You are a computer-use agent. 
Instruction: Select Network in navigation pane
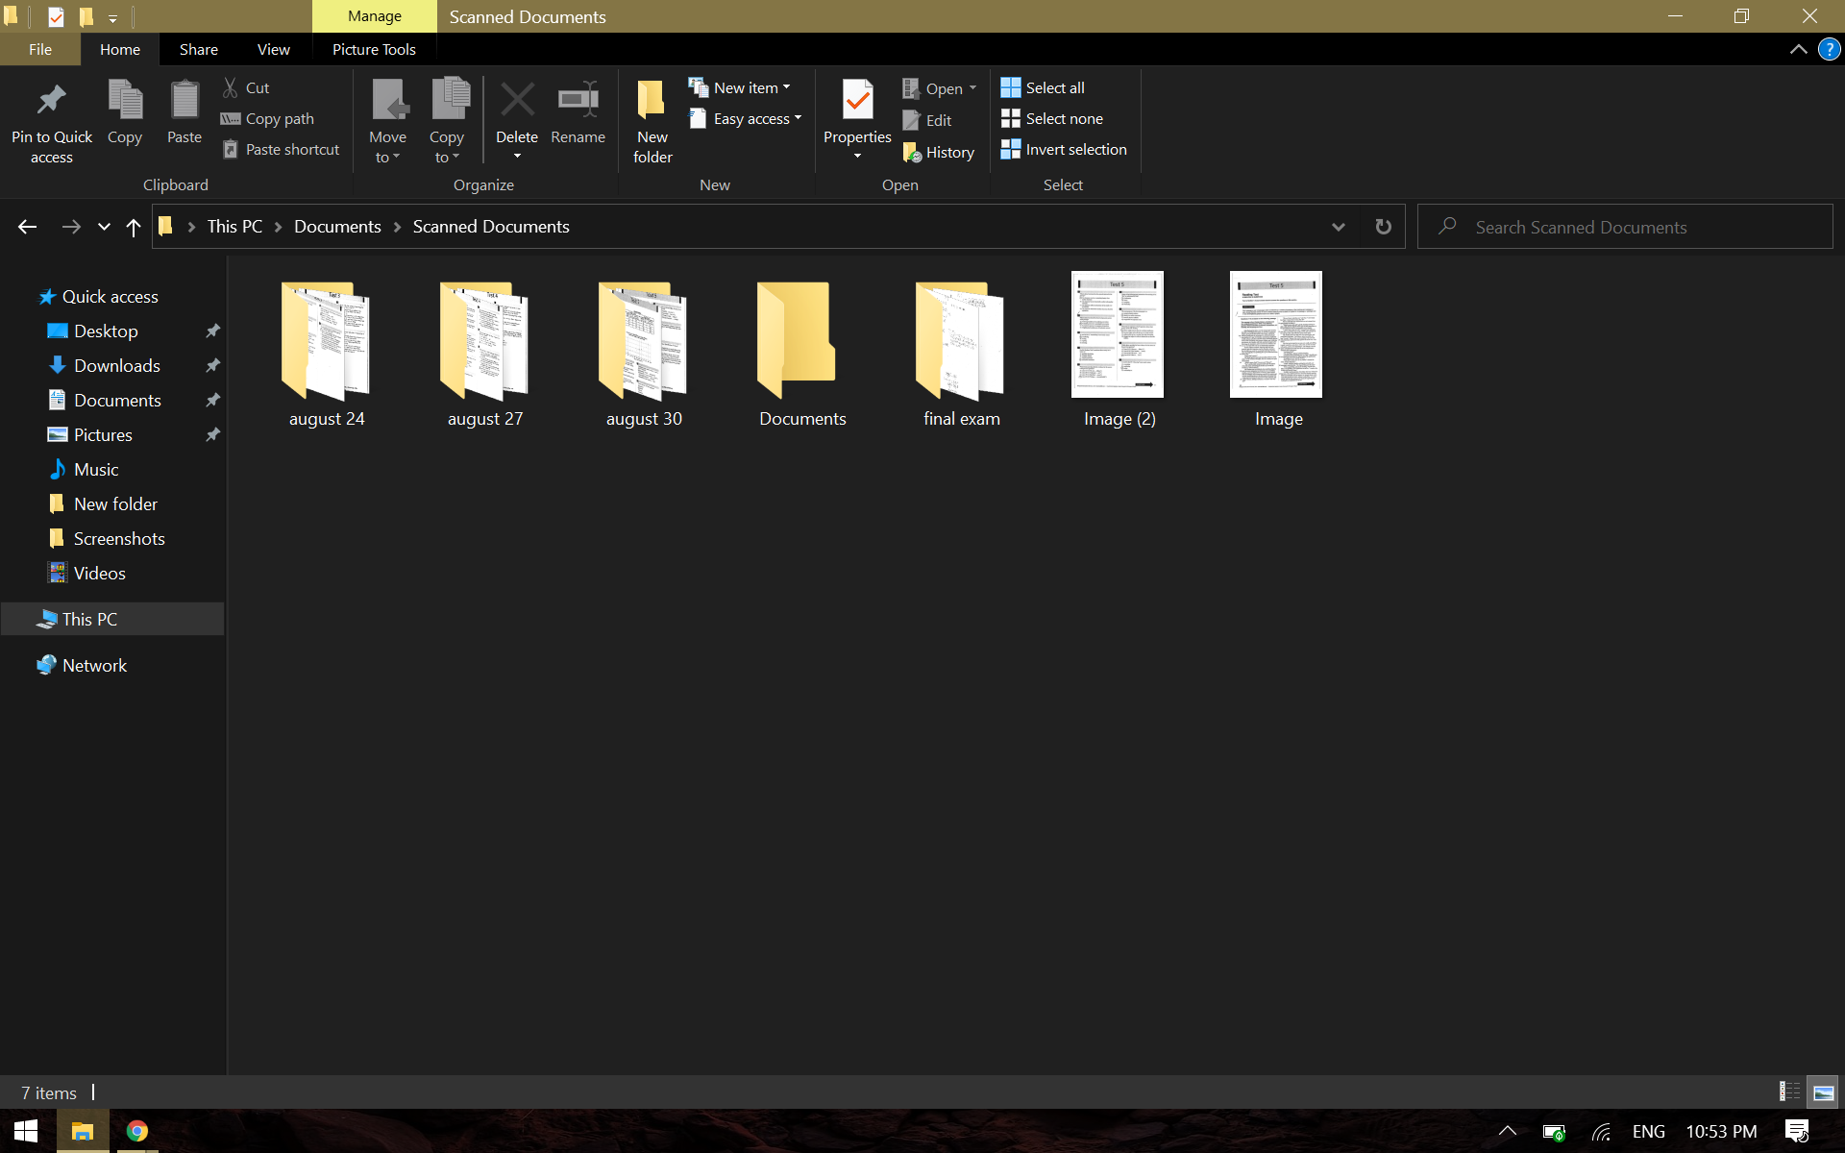click(x=94, y=666)
